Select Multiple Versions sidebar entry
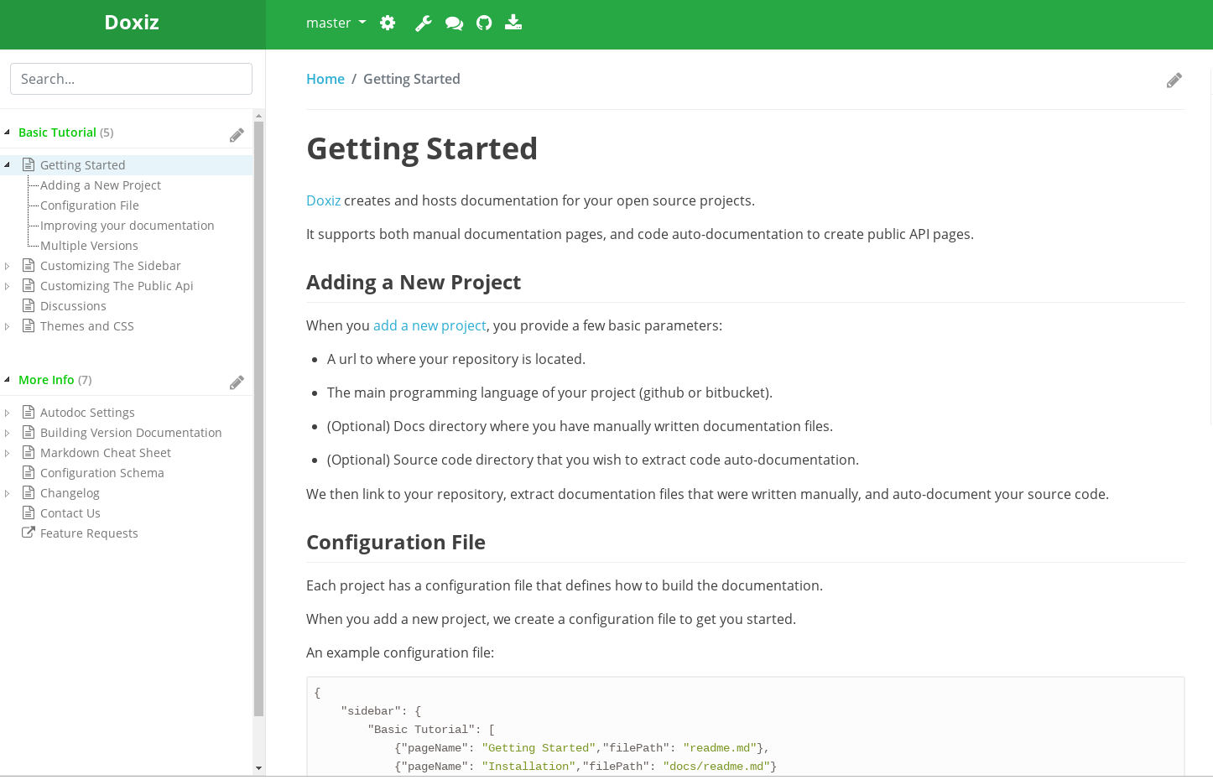1213x780 pixels. click(x=89, y=246)
